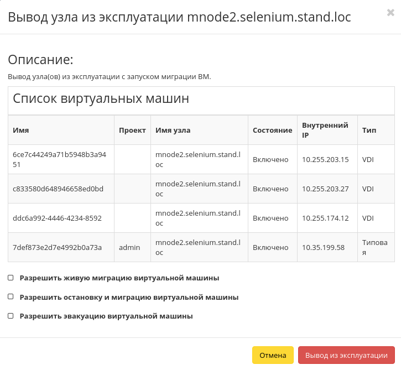Click the Тип column header
The image size is (401, 370).
pos(369,131)
